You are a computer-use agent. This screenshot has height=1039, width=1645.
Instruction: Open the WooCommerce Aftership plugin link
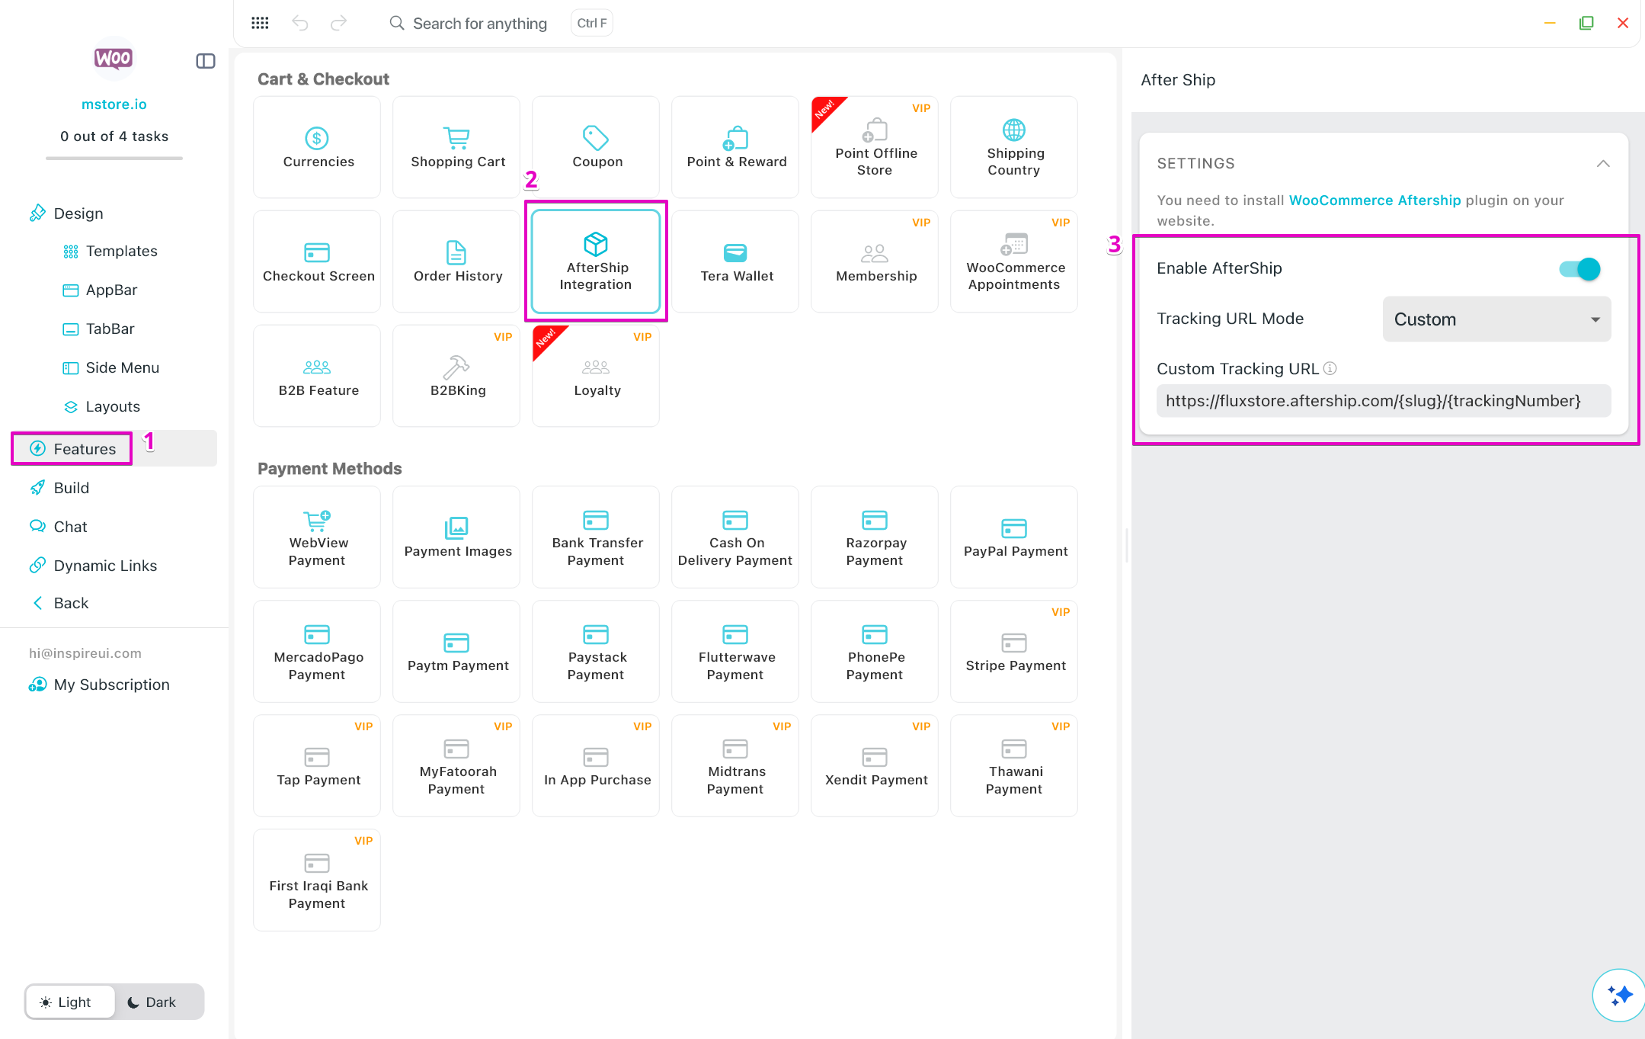click(x=1375, y=200)
